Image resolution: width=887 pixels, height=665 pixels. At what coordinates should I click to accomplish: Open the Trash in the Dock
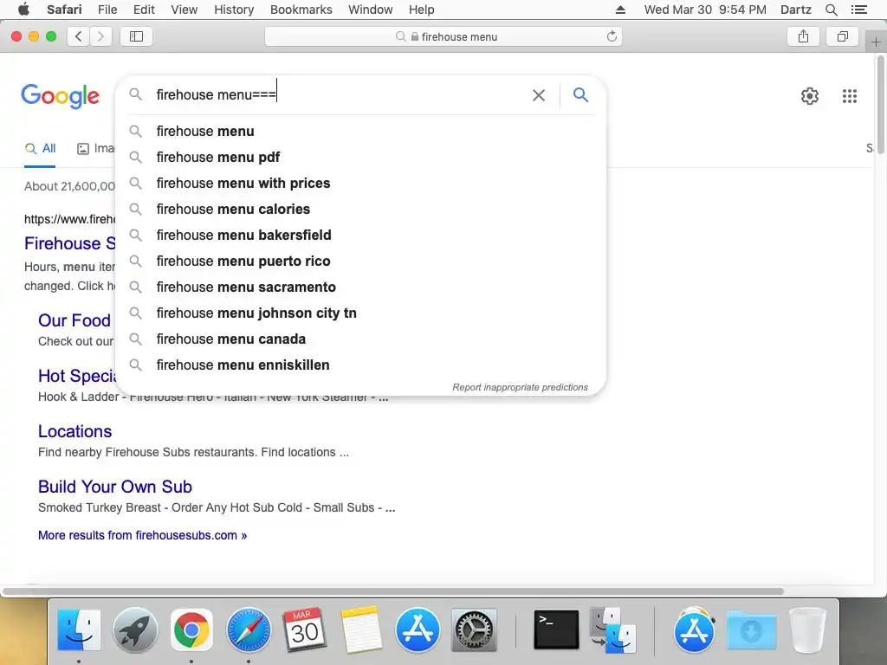[807, 629]
